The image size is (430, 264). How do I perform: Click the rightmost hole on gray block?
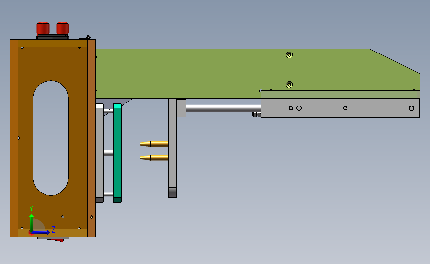click(x=411, y=108)
